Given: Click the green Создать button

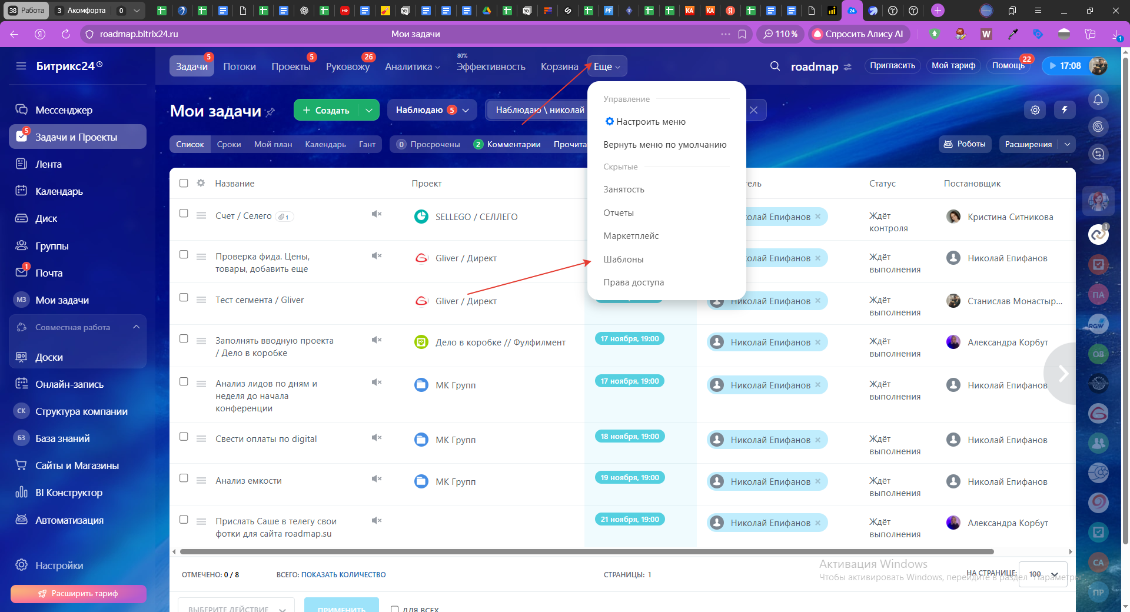Looking at the screenshot, I should (326, 110).
